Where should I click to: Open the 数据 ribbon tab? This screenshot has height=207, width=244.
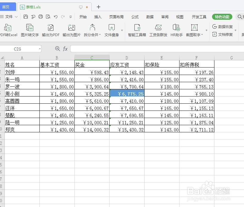[150, 17]
